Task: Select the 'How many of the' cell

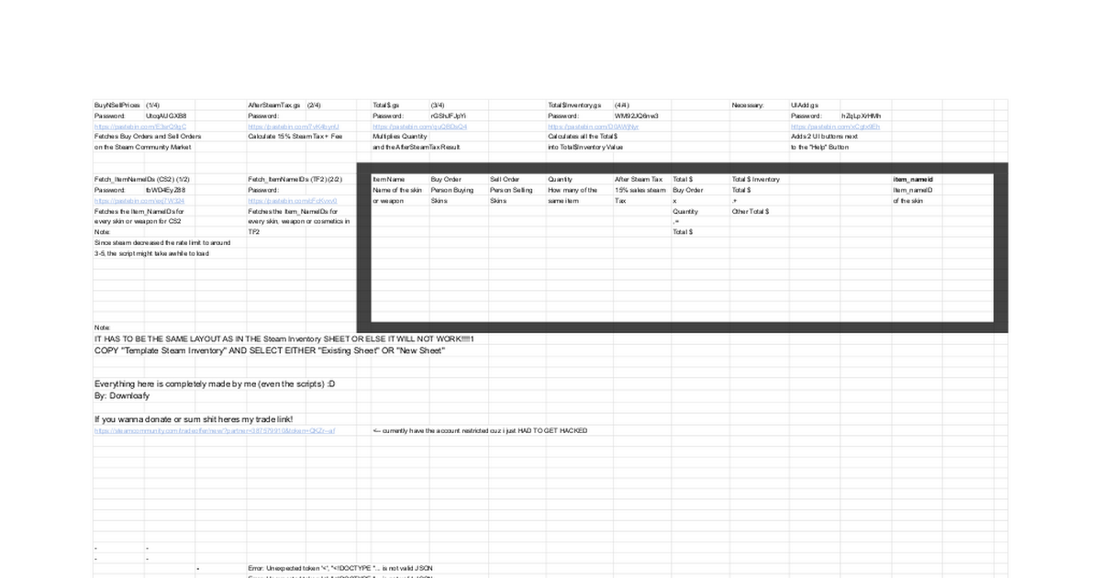Action: tap(573, 190)
